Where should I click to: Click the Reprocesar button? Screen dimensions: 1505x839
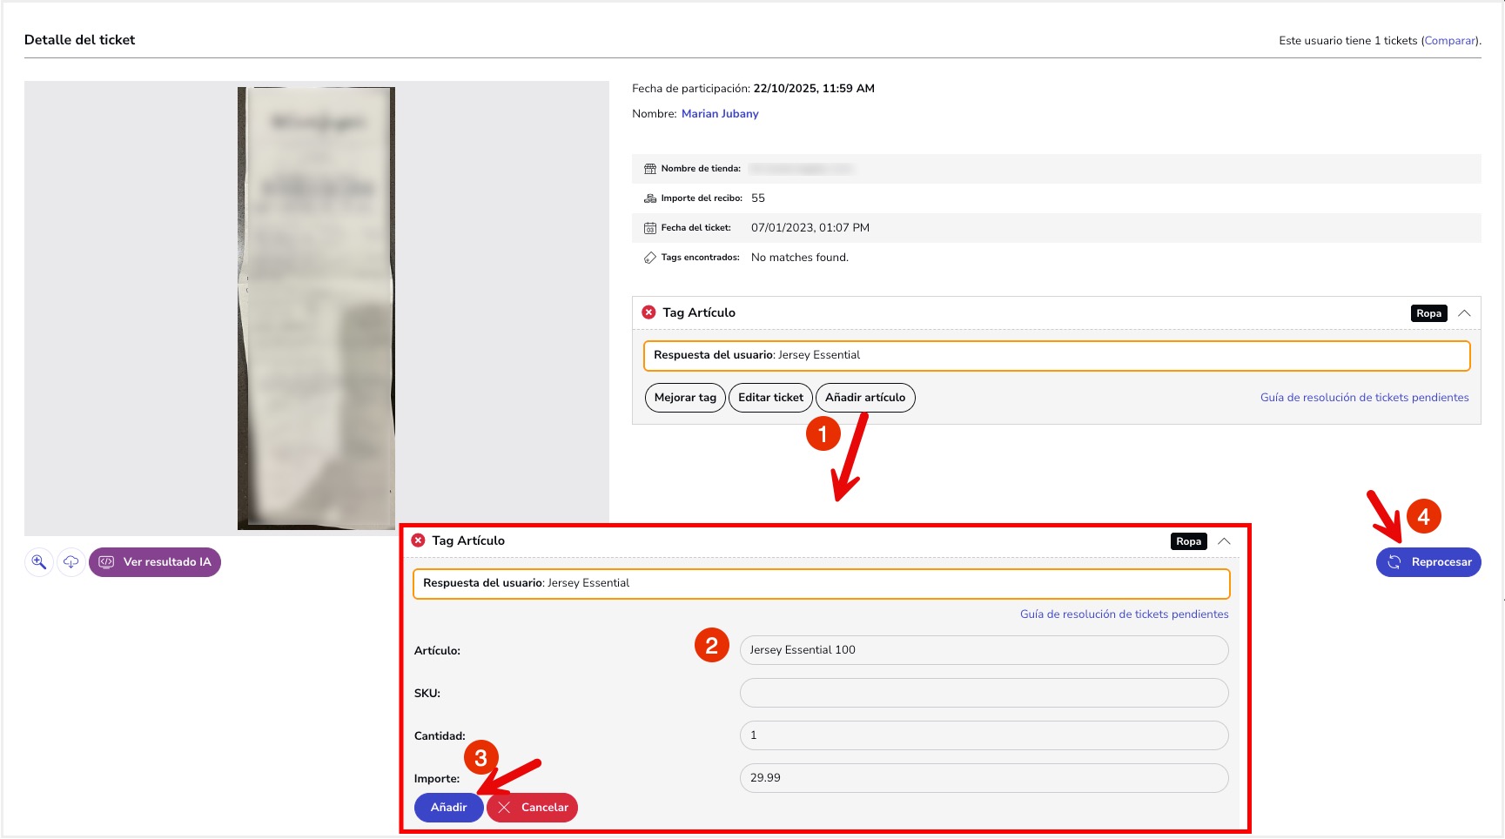tap(1428, 562)
